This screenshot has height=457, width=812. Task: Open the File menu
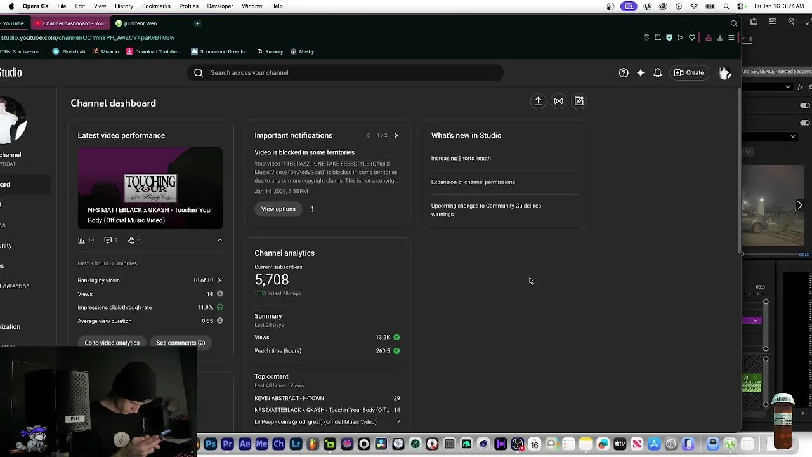62,6
